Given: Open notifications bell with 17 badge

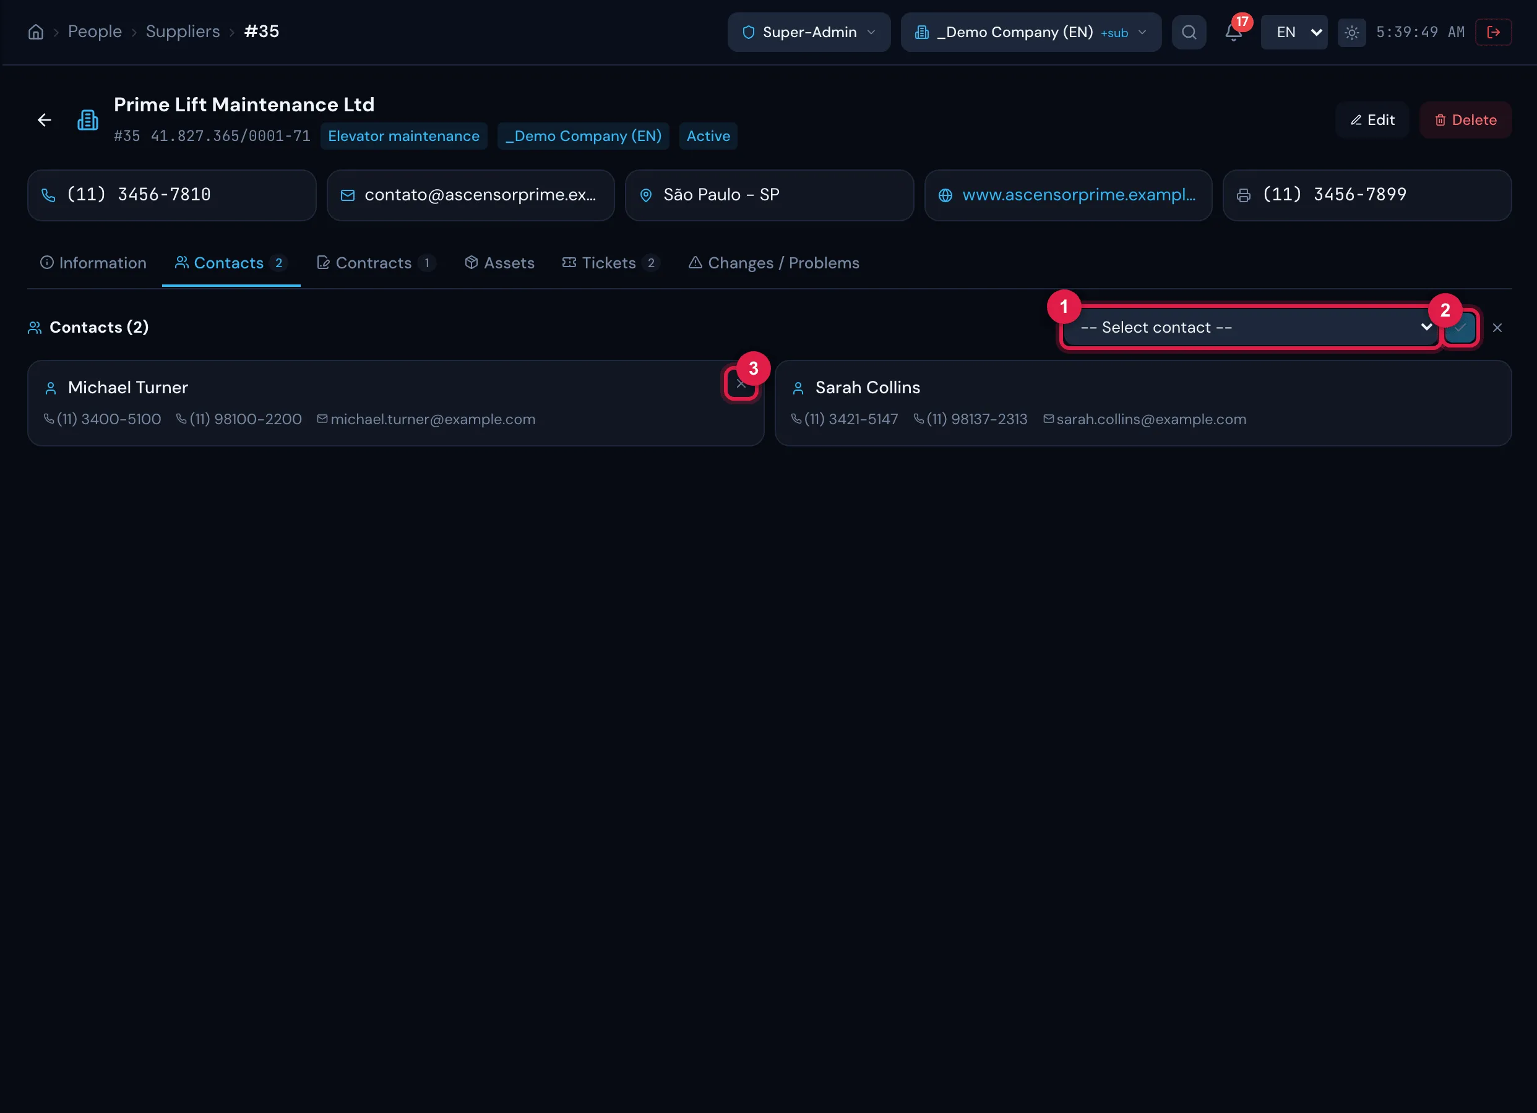Looking at the screenshot, I should pos(1233,32).
